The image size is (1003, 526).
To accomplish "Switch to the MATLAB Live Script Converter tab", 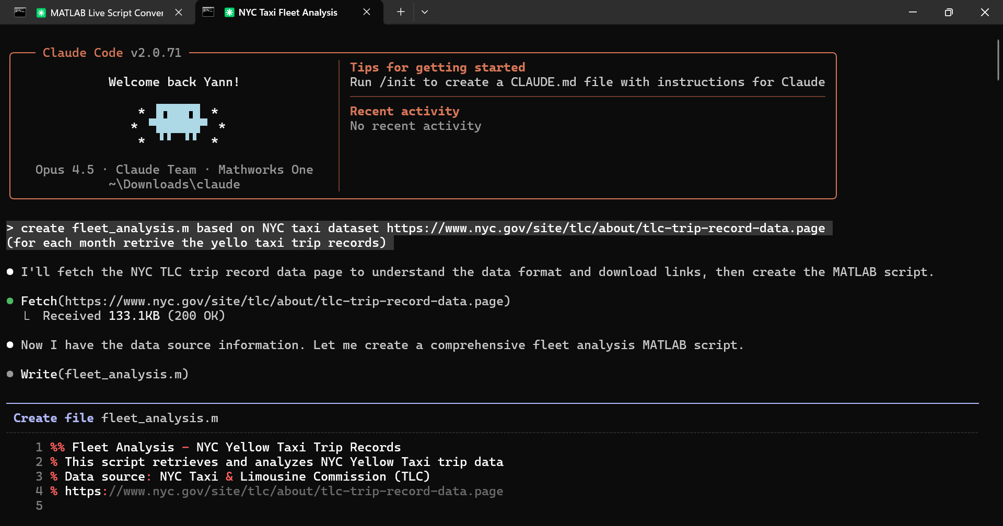I will click(104, 13).
